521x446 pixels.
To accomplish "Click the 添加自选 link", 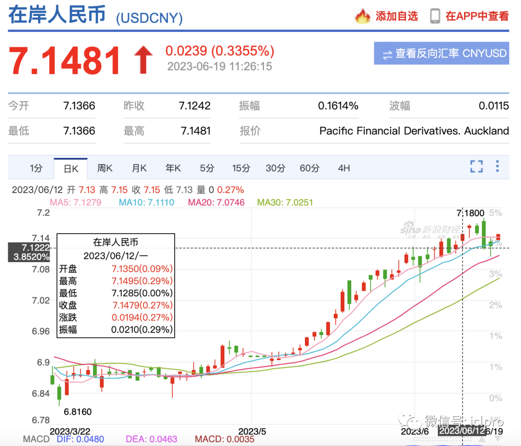I will coord(397,16).
